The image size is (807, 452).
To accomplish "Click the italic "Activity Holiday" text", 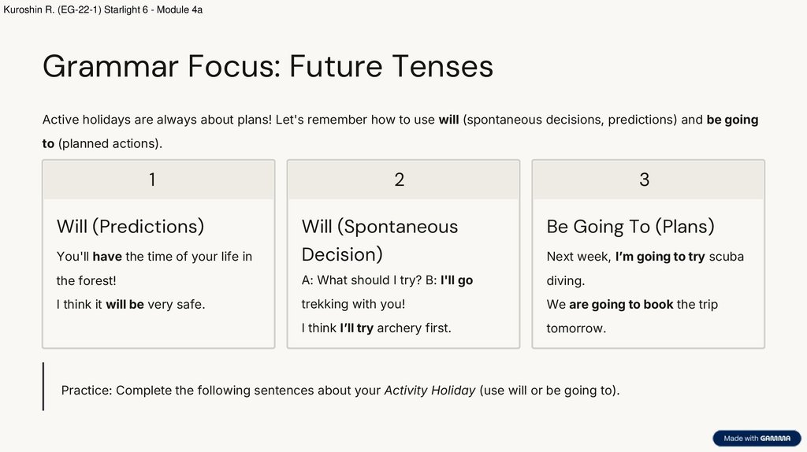I will pyautogui.click(x=430, y=391).
